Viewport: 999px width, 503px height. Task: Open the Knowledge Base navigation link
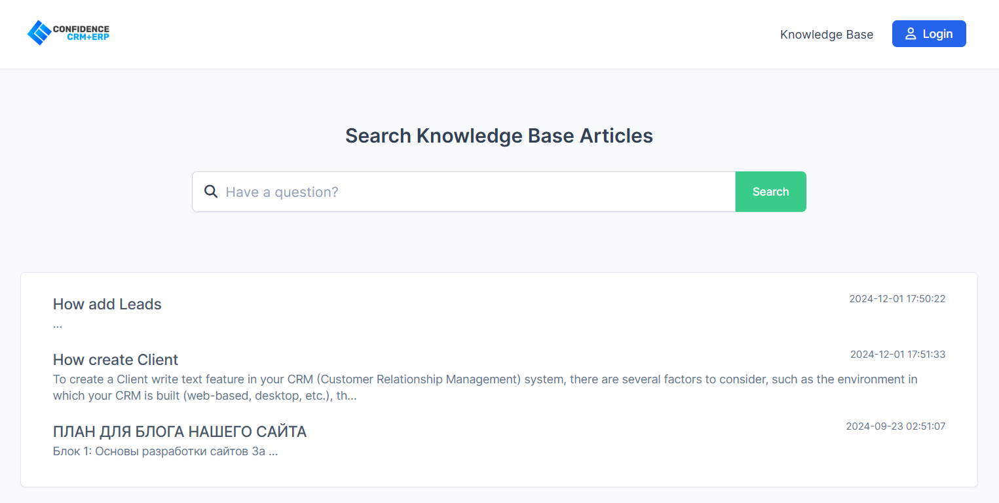826,35
